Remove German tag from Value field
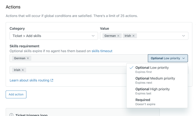Image resolution: width=196 pixels, height=116 pixels. 118,36
